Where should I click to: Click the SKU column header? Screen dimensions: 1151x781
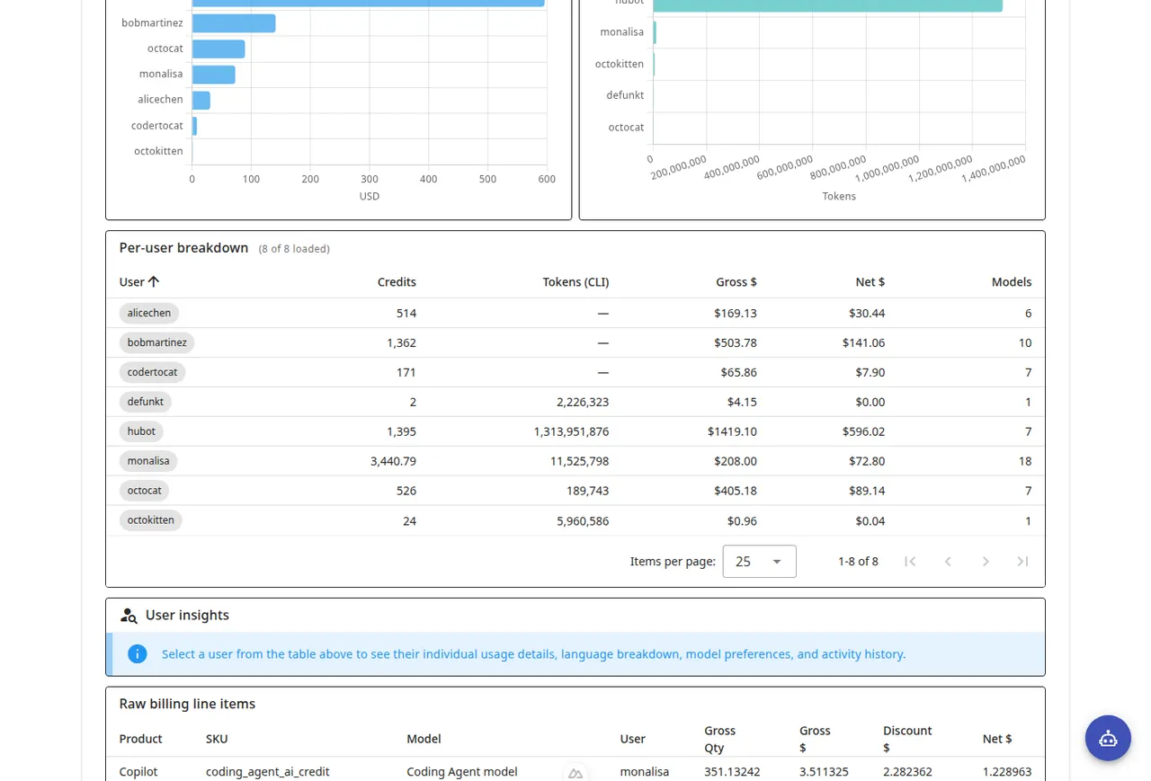217,739
